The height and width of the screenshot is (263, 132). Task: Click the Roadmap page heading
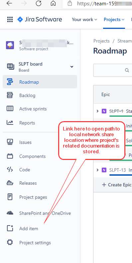click(110, 51)
